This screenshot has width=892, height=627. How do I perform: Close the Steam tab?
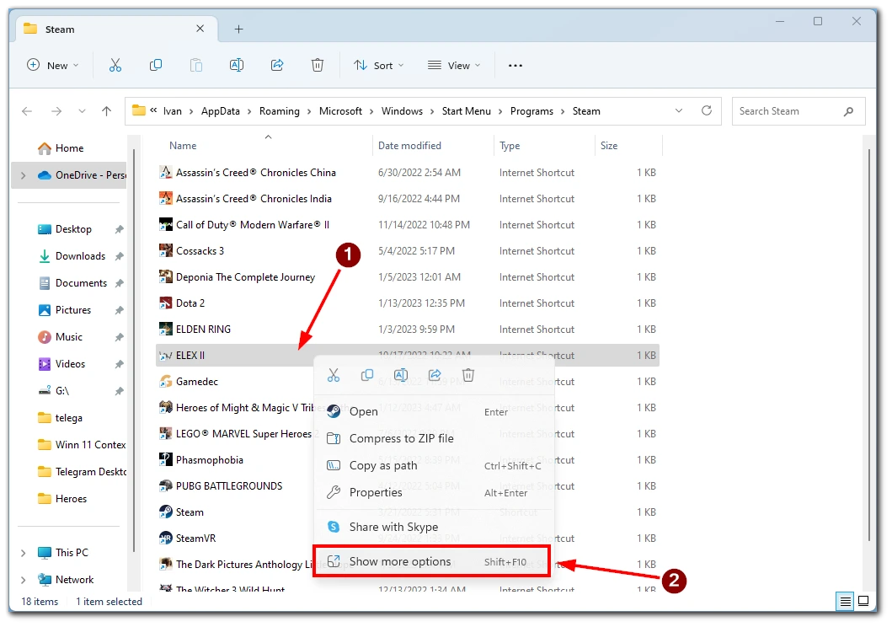[x=200, y=29]
